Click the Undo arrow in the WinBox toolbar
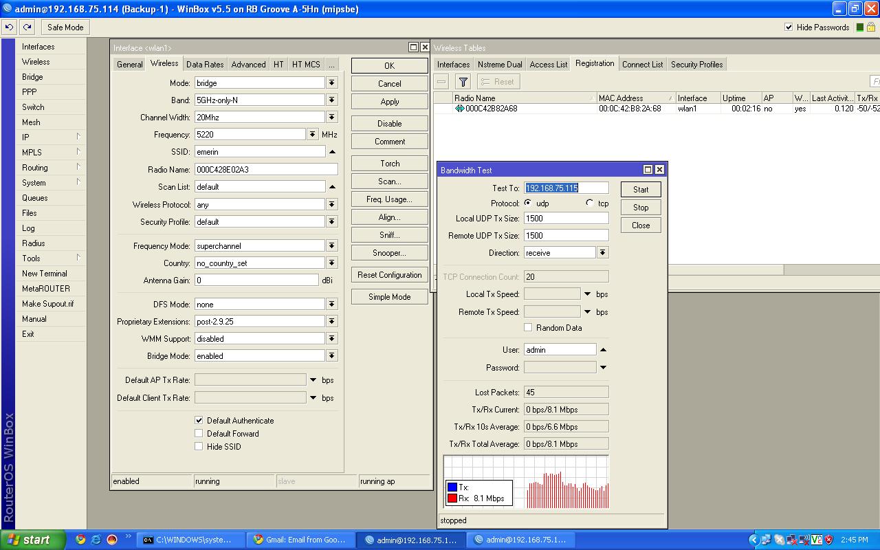This screenshot has width=880, height=550. pos(10,27)
